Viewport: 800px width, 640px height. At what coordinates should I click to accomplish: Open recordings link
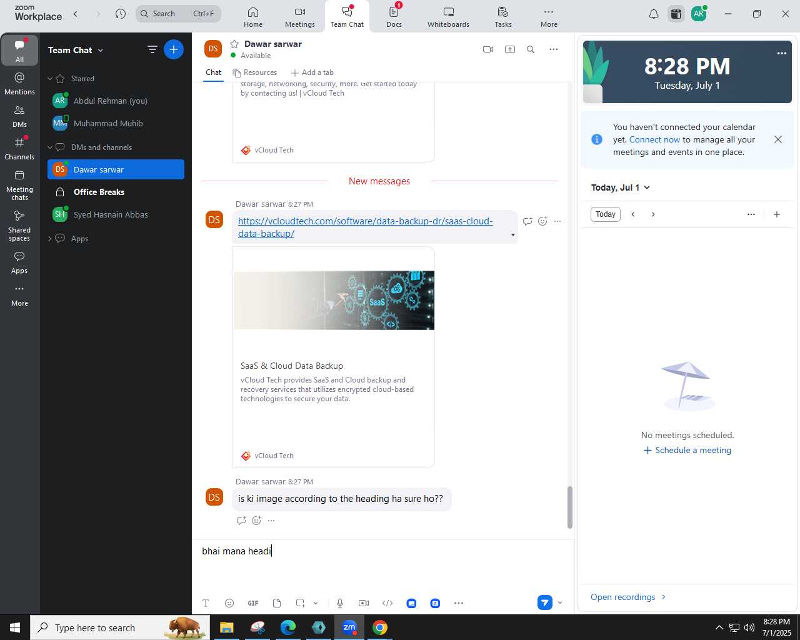(x=628, y=597)
